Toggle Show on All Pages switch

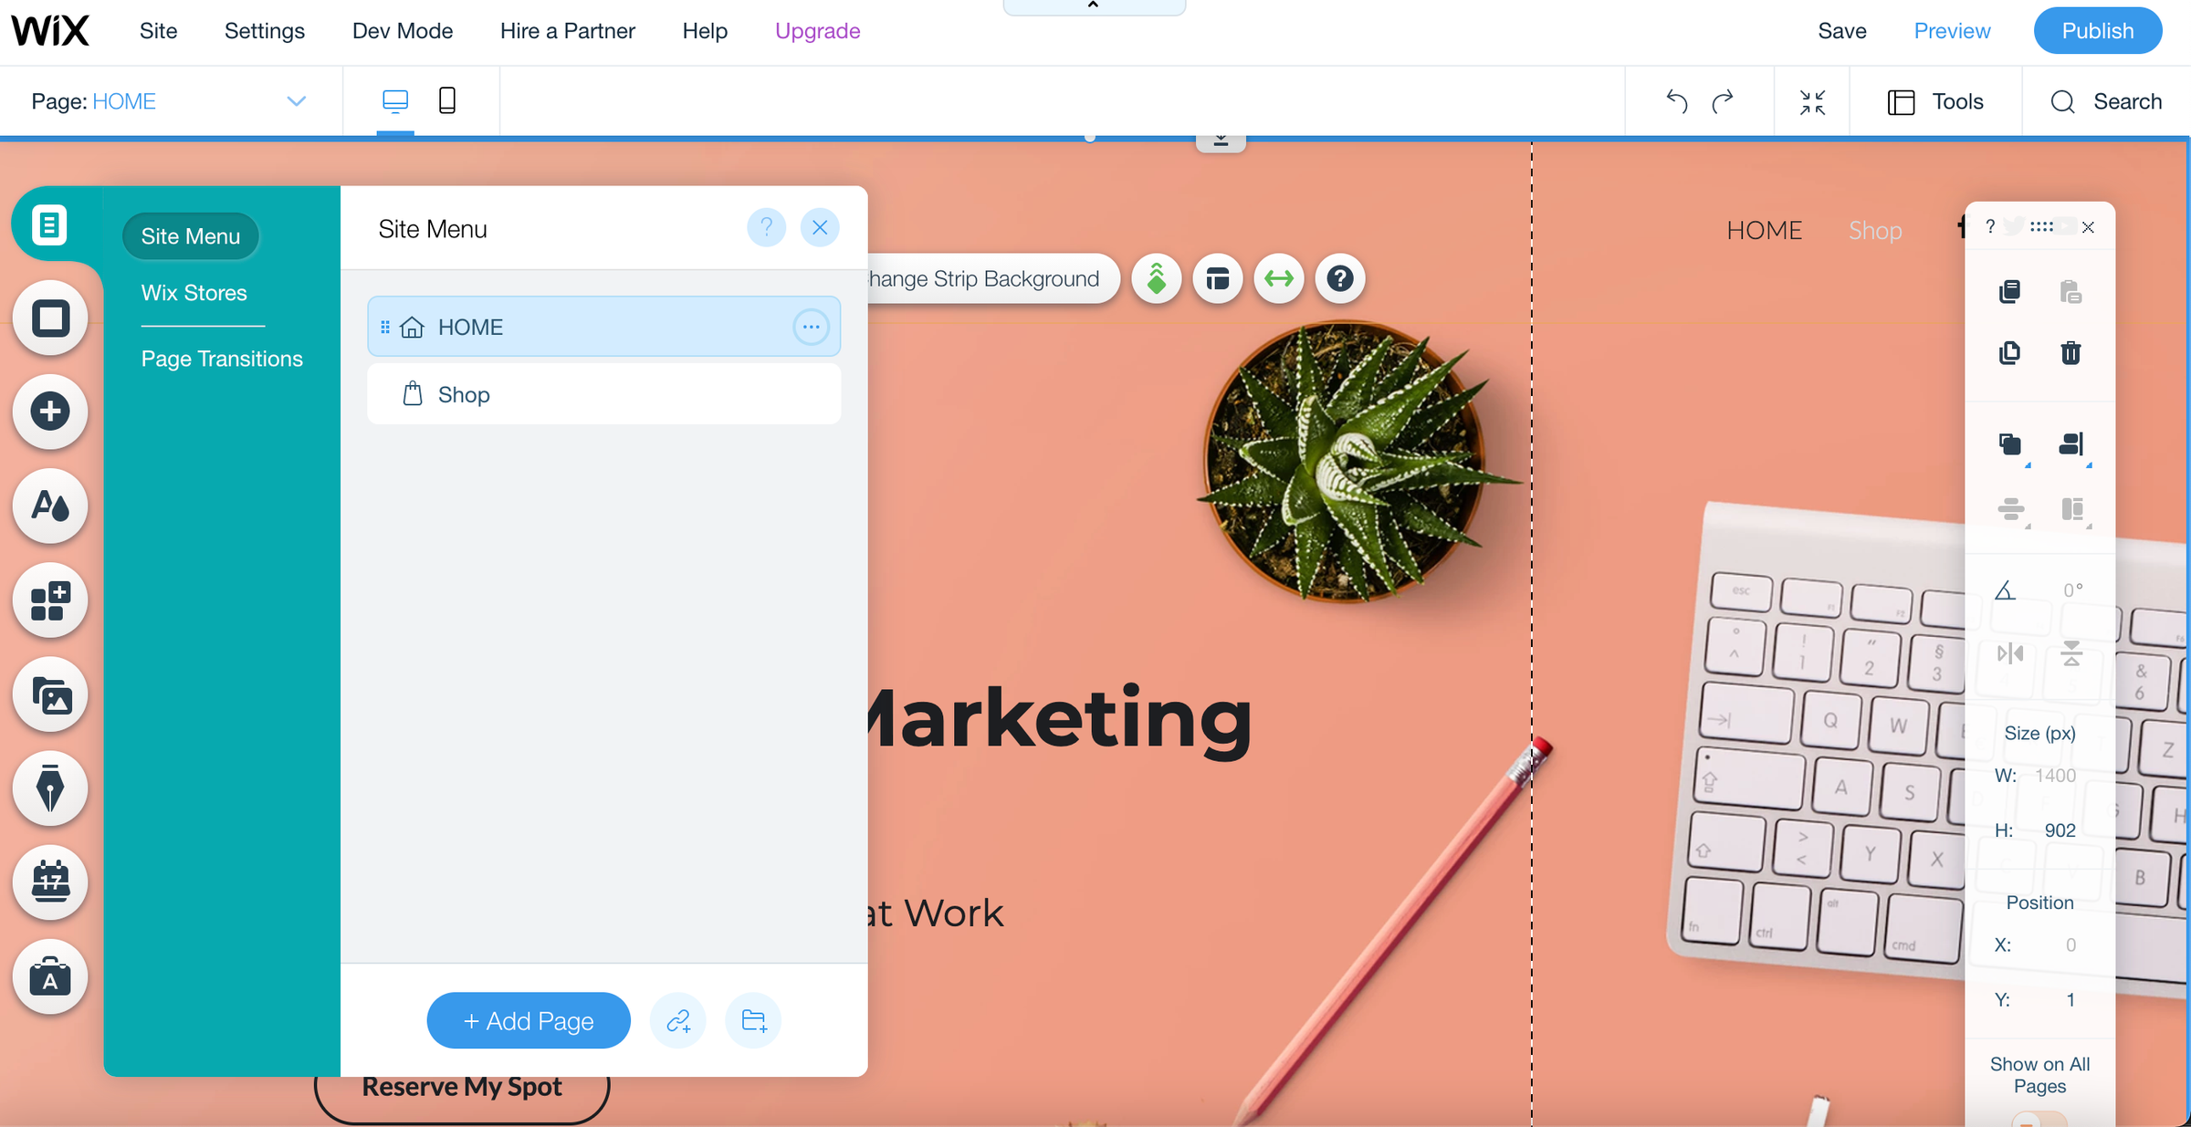pyautogui.click(x=2039, y=1119)
